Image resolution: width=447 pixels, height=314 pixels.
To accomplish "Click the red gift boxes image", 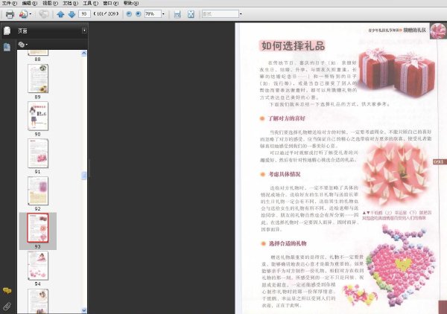I will tap(397, 72).
